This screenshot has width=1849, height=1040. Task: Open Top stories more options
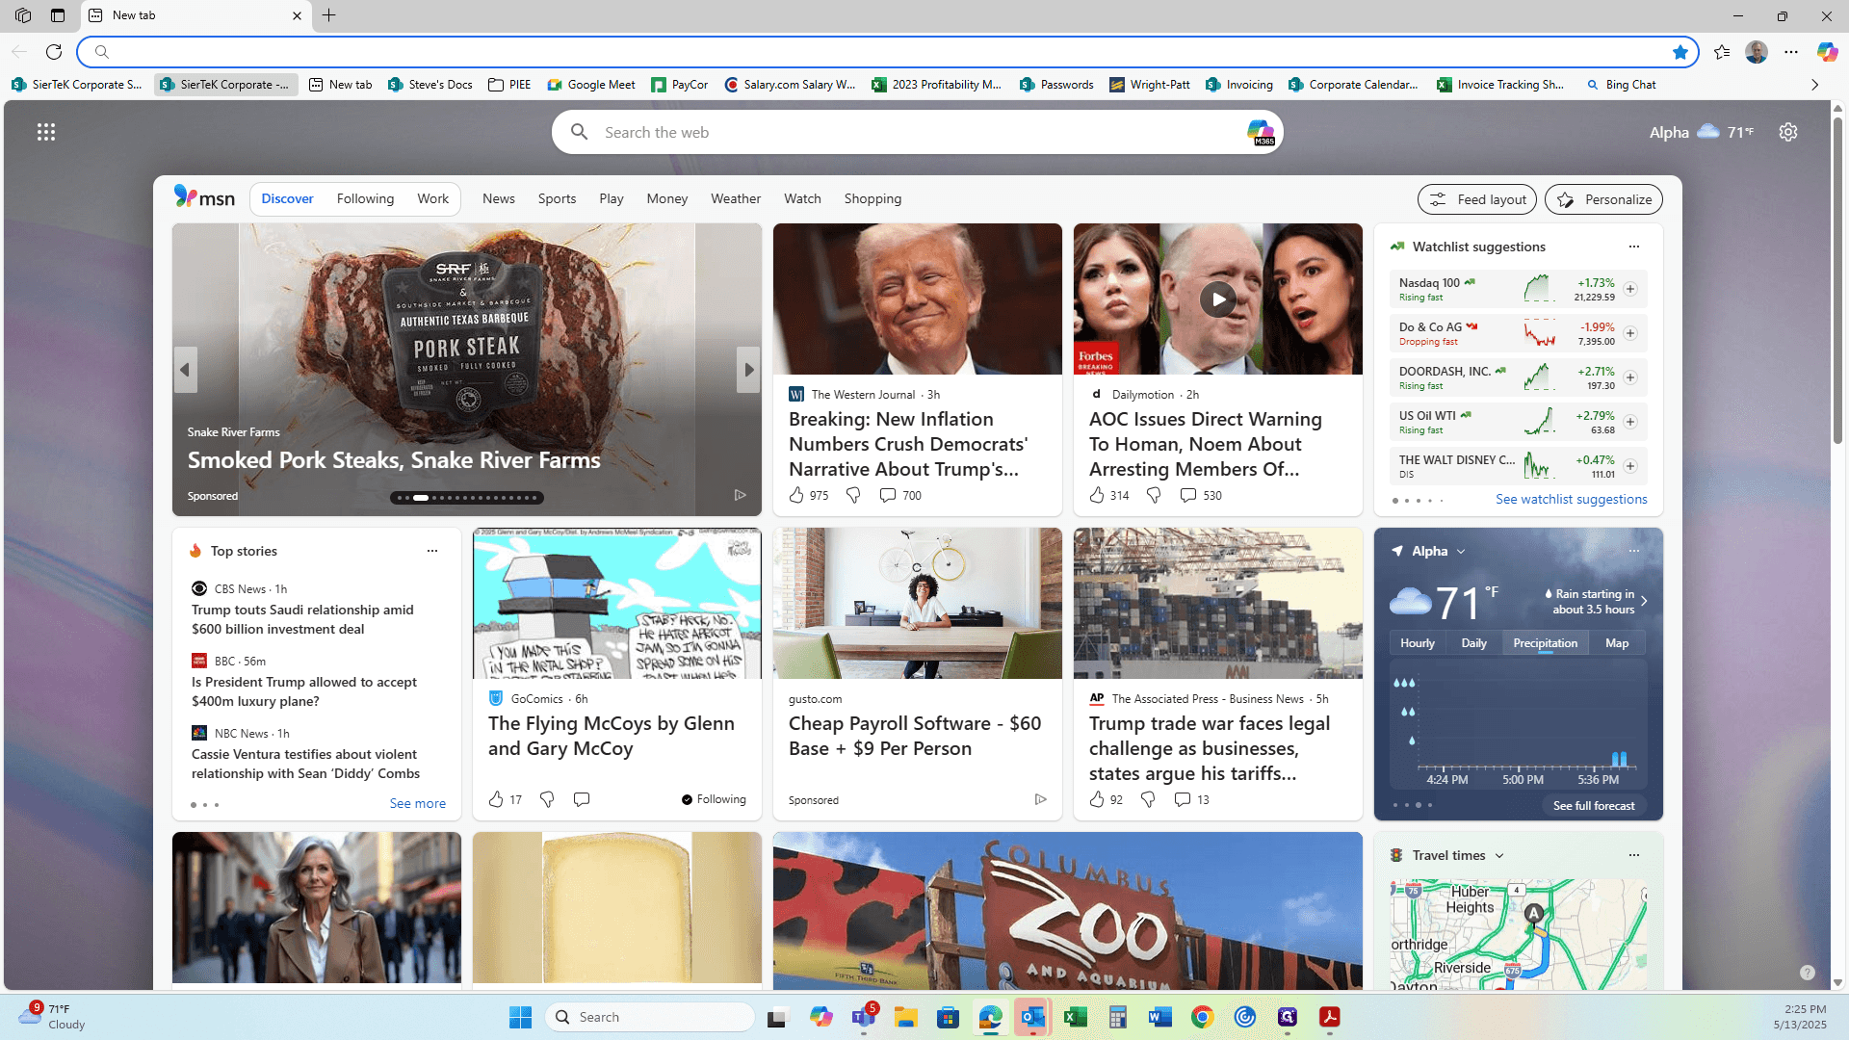coord(432,551)
